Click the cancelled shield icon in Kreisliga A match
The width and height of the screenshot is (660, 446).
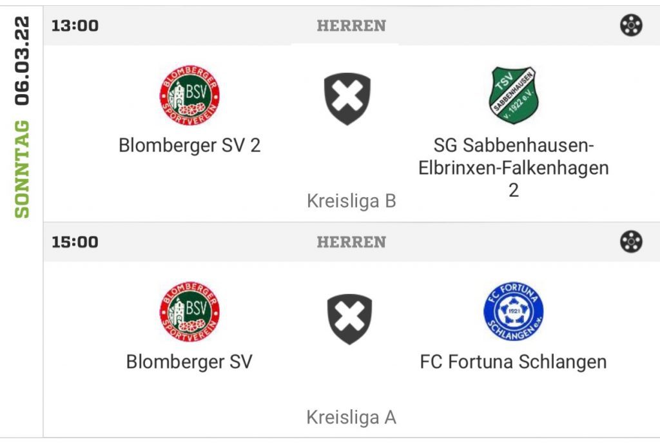tap(349, 319)
